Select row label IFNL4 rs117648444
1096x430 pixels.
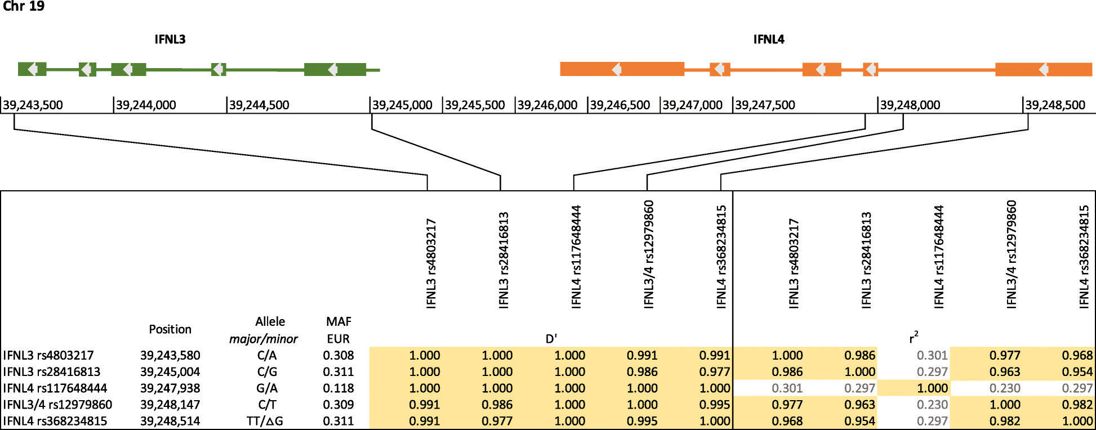point(55,388)
